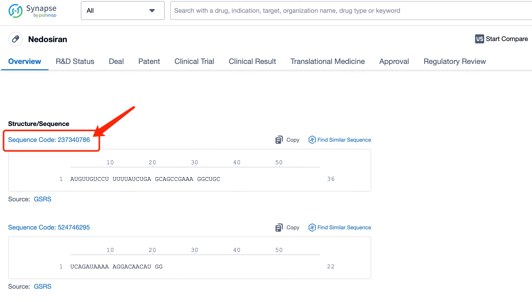Screen dimensions: 532x302
Task: Click the copy icon for sequence 237340786
Action: click(x=279, y=140)
